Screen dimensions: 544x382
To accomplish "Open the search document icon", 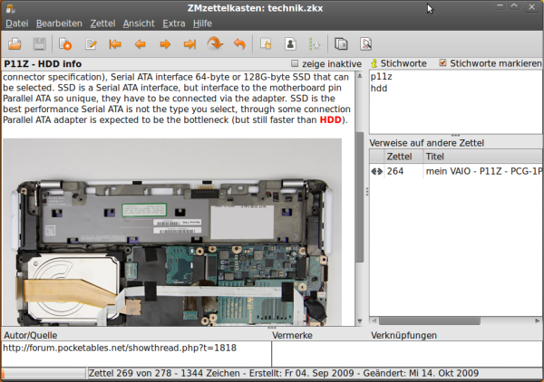I will (x=365, y=44).
